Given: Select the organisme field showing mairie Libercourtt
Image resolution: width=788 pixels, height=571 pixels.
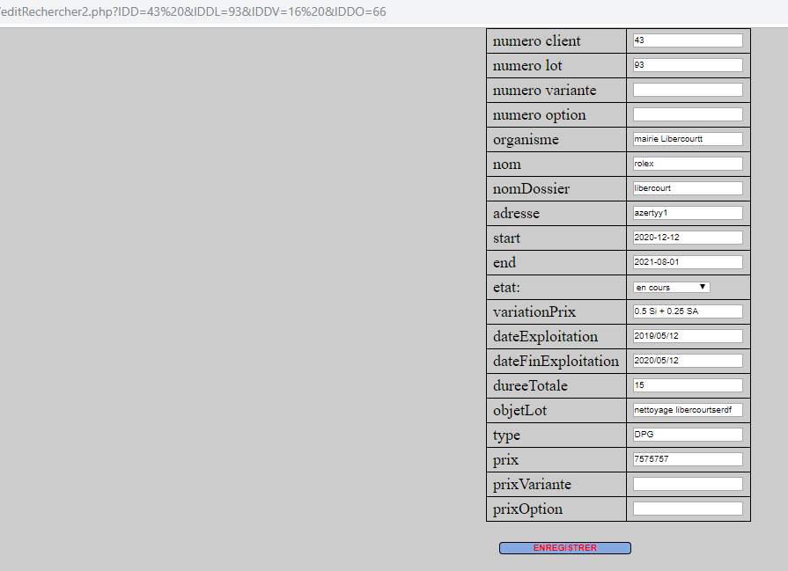Looking at the screenshot, I should [687, 138].
